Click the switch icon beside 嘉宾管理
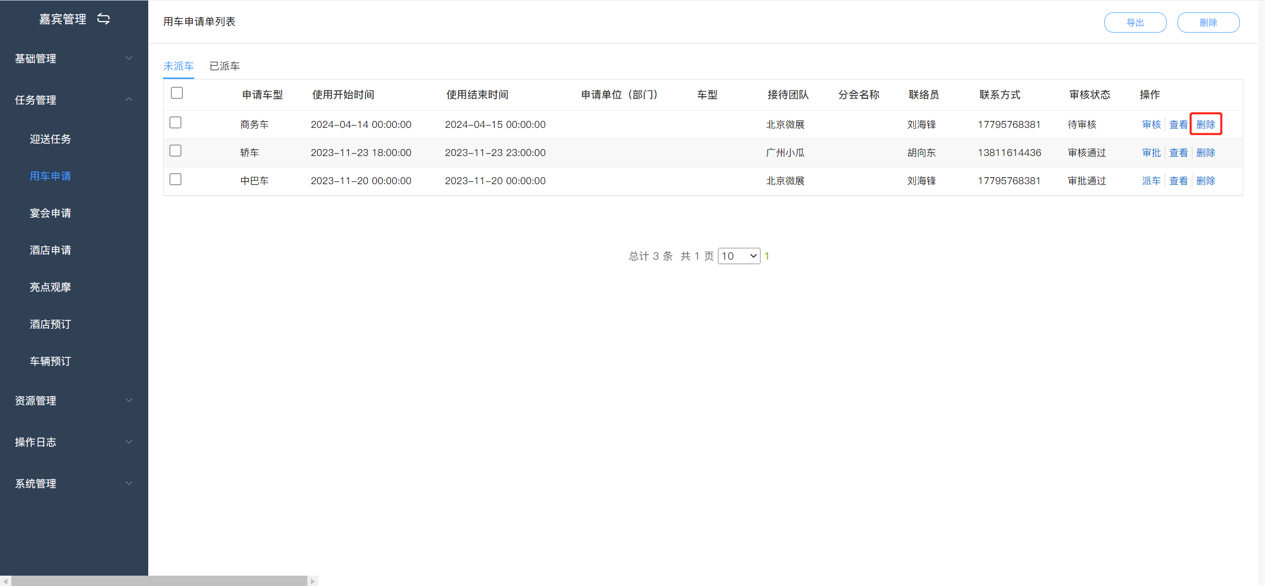 point(103,19)
